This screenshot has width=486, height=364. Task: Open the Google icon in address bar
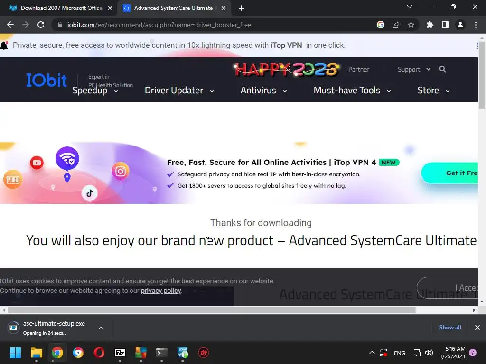380,25
